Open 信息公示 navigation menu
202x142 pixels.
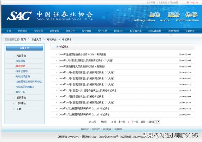(70, 31)
